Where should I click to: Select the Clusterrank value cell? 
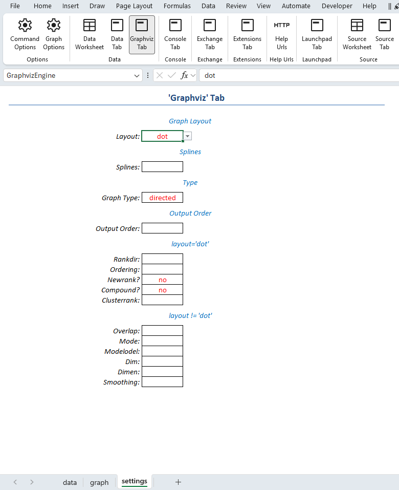pyautogui.click(x=162, y=300)
